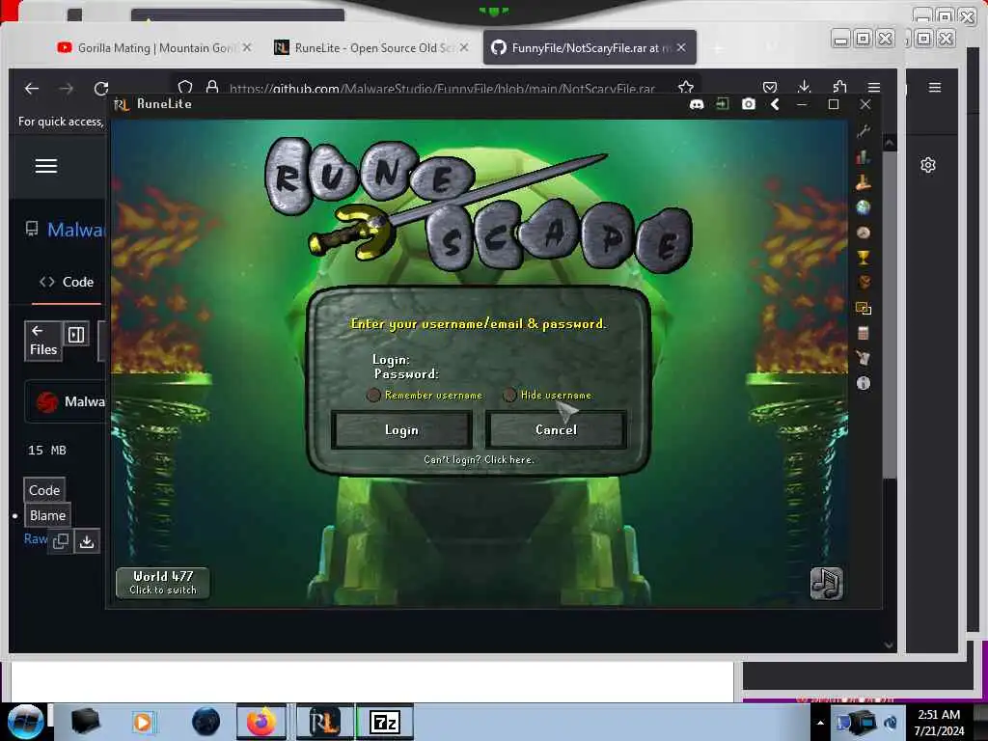Collapse the RuneLite sidebar with left chevron
Viewport: 988px width, 741px height.
tap(775, 104)
